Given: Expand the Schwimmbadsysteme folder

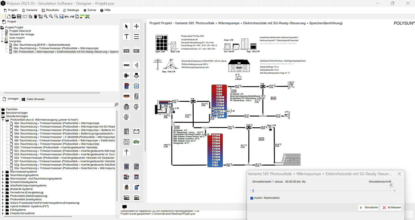Looking at the screenshot, I should 2,182.
